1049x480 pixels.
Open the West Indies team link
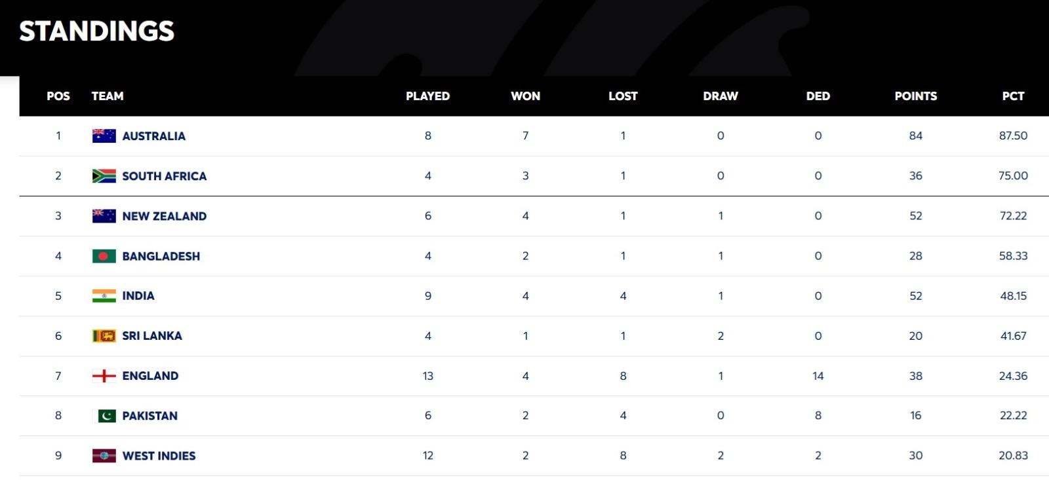[159, 456]
